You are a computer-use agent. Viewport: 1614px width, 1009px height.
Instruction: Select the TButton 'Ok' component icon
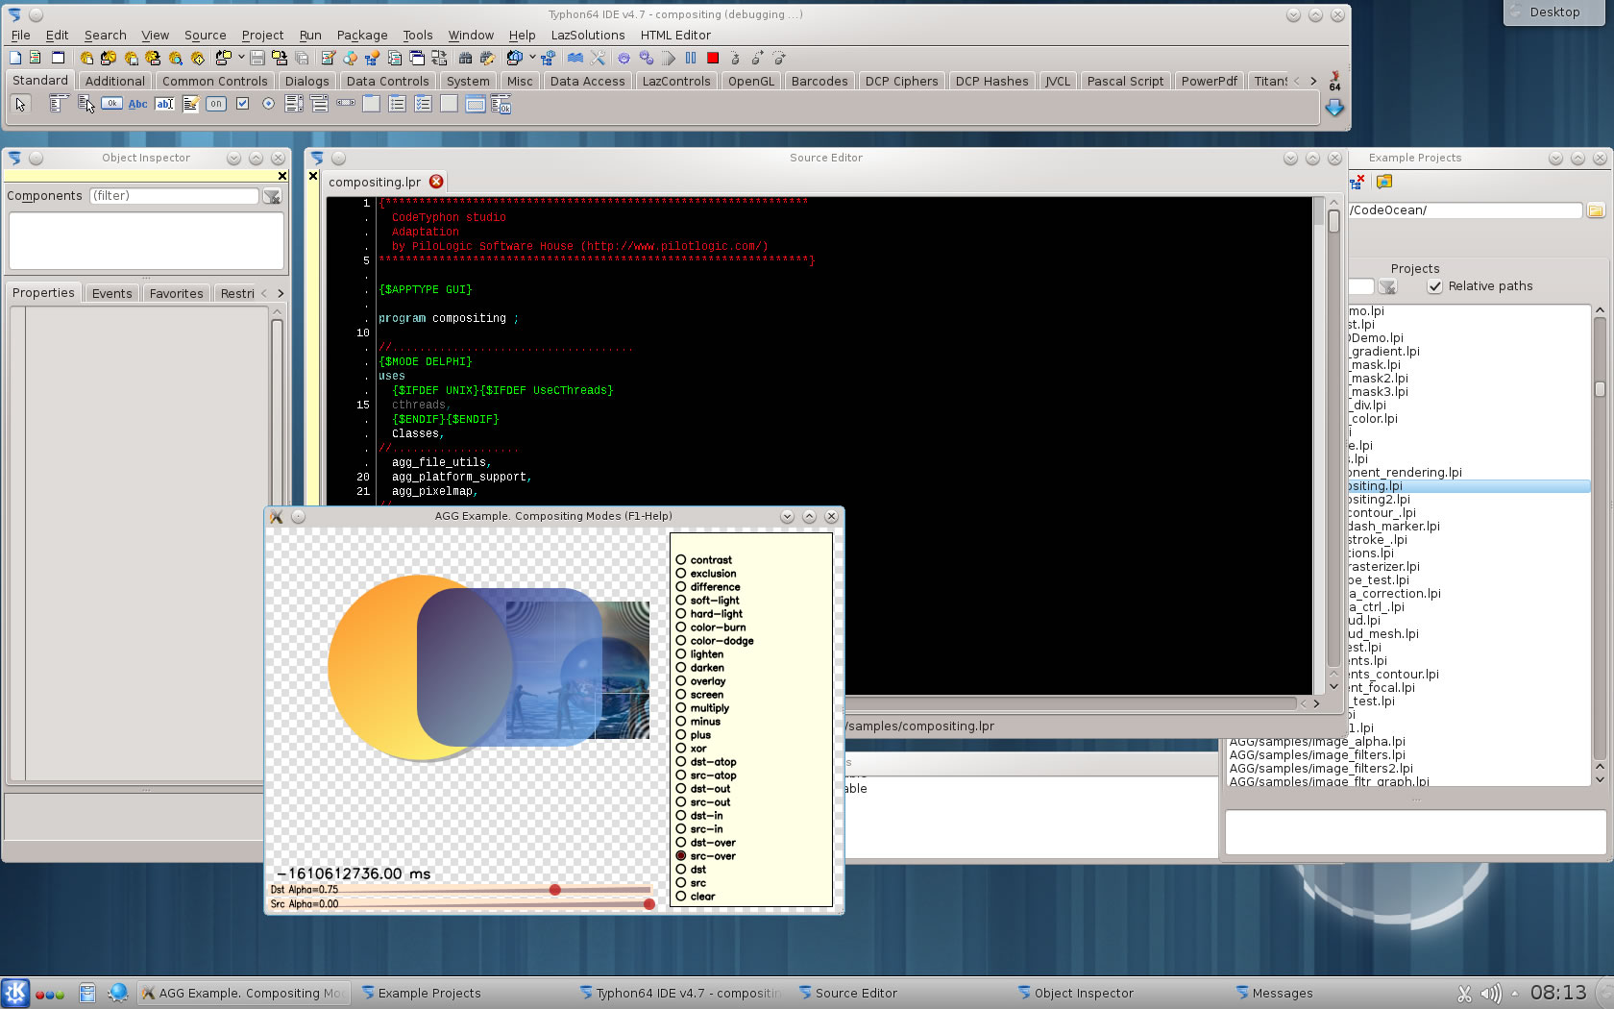click(111, 104)
